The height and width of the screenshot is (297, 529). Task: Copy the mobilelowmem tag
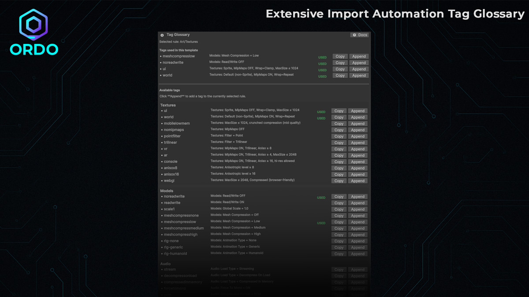point(339,124)
